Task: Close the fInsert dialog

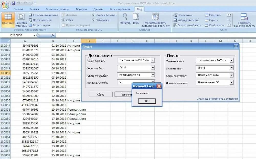Action: (x=236, y=47)
